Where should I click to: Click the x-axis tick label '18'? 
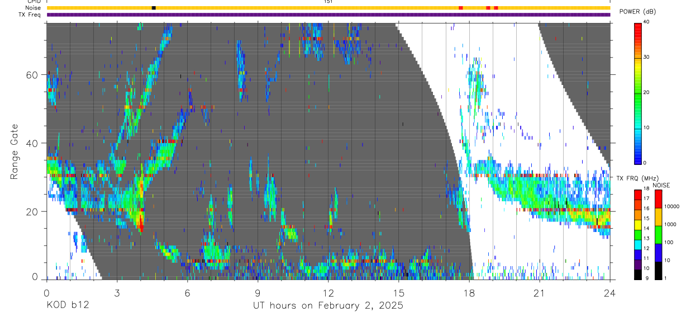click(x=469, y=292)
